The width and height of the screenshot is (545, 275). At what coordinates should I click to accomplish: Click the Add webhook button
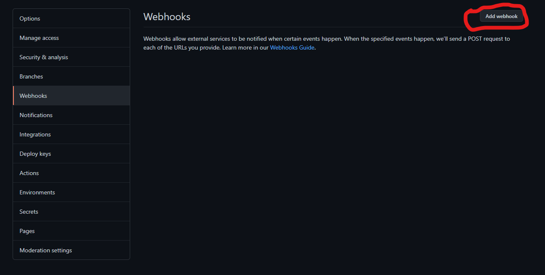click(501, 16)
